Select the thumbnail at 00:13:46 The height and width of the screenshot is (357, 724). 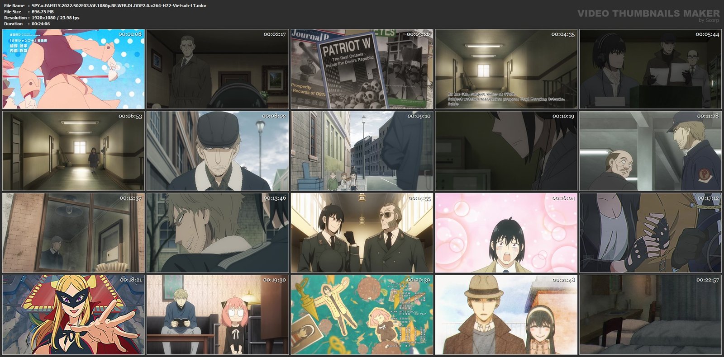[x=218, y=233]
